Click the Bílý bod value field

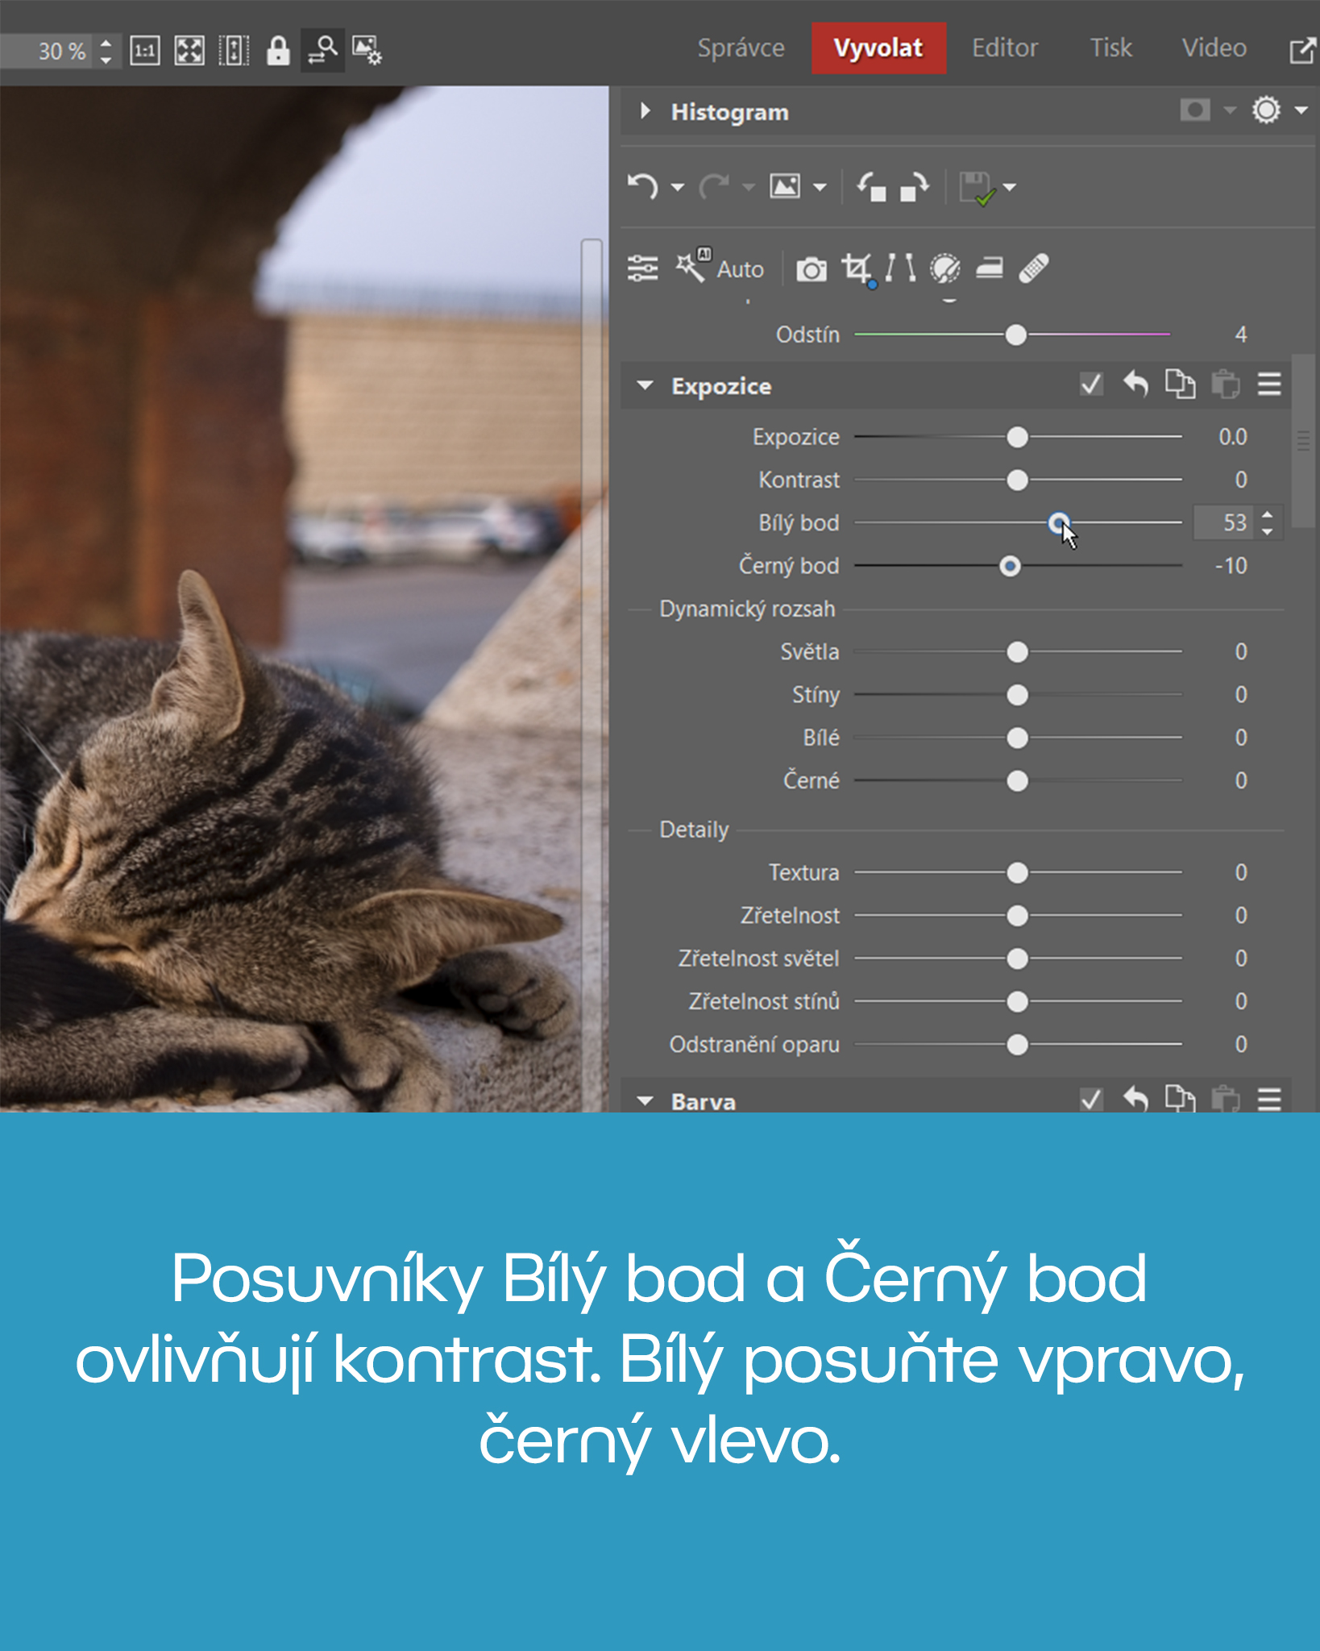(x=1223, y=523)
